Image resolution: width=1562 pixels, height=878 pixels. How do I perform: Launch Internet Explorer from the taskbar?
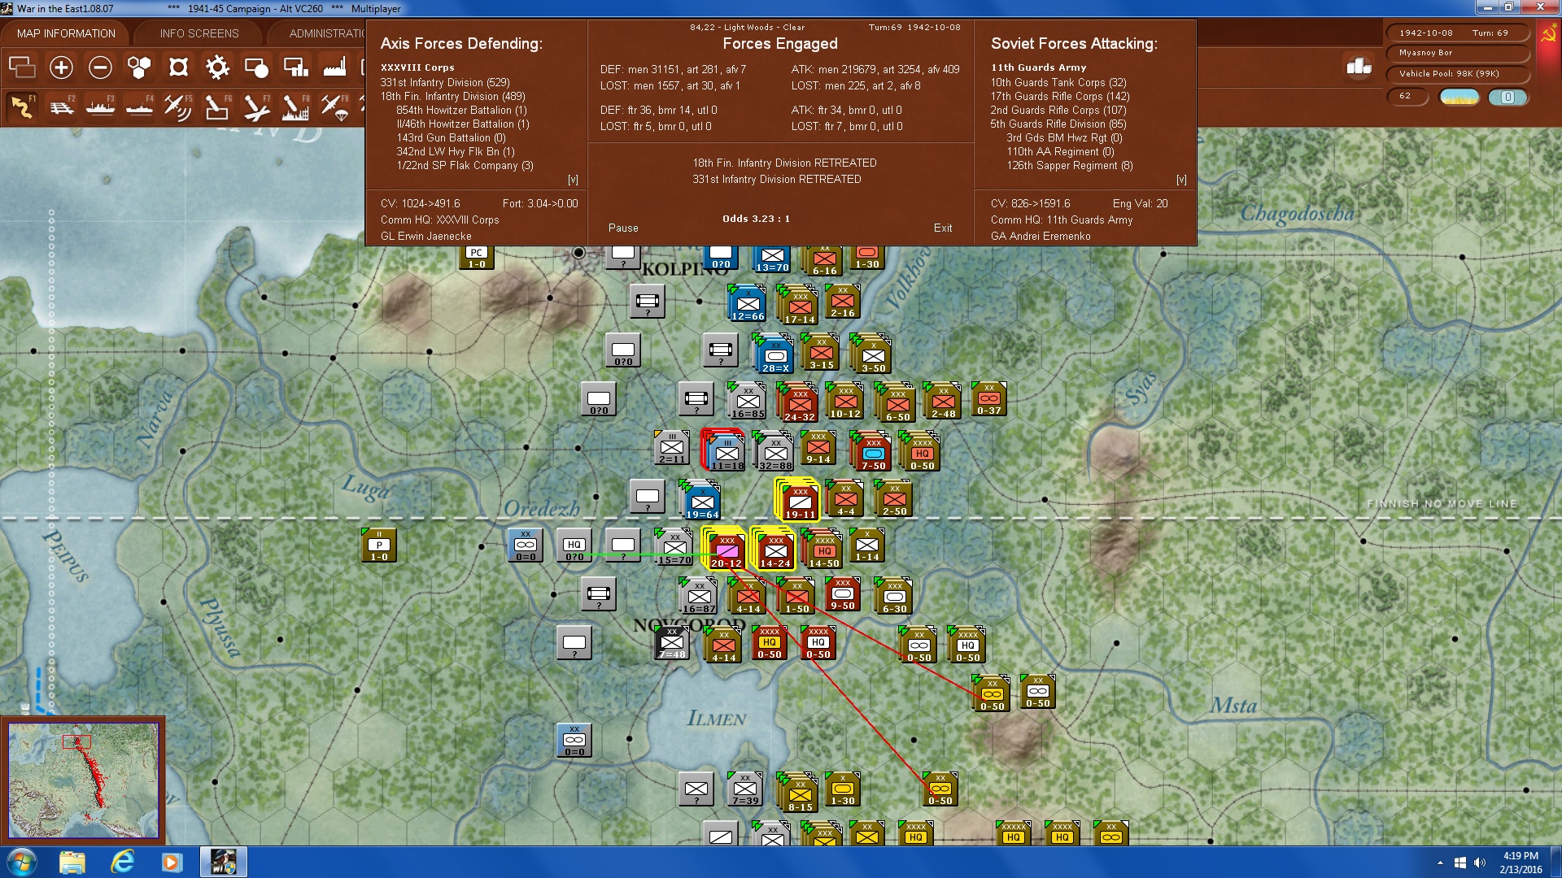tap(122, 862)
